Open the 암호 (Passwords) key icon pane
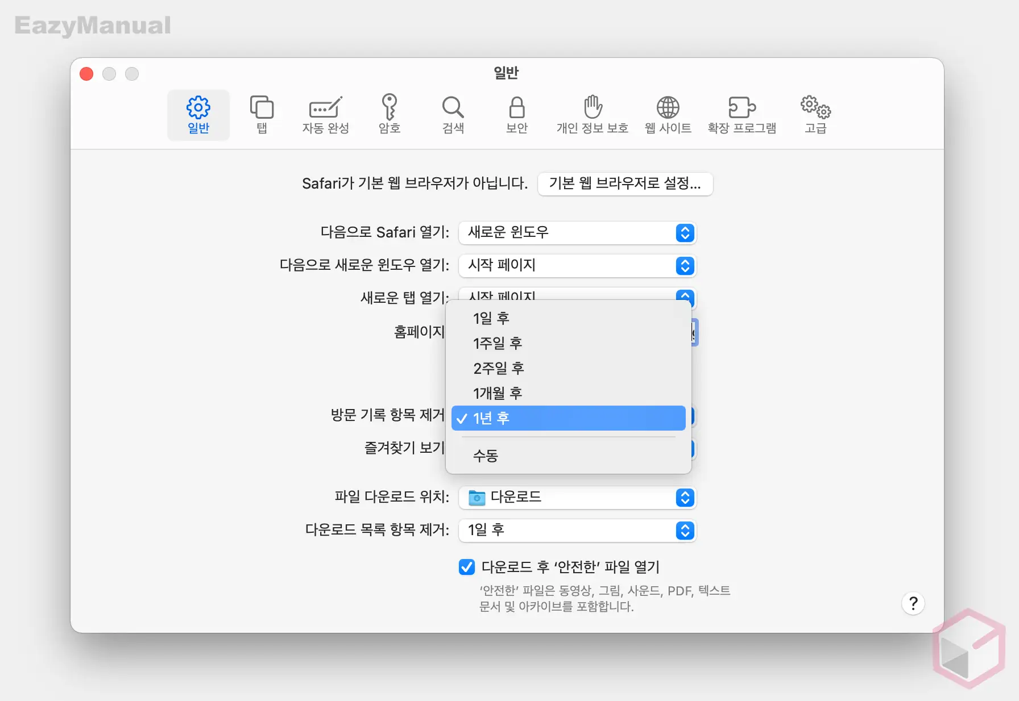The width and height of the screenshot is (1019, 701). pos(390,115)
